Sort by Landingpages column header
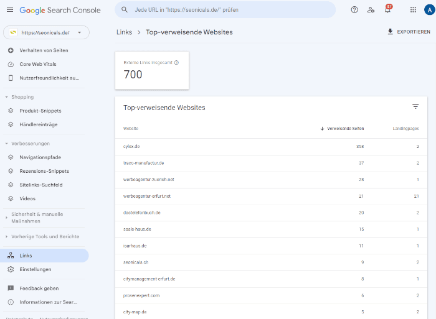436x319 pixels. (x=405, y=129)
